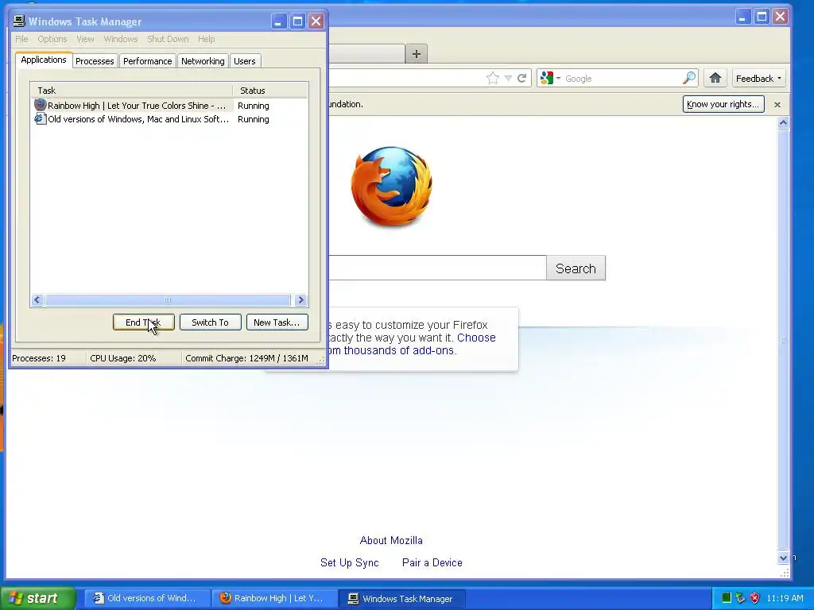Click the Task Manager title bar icon
814x610 pixels.
[19, 21]
